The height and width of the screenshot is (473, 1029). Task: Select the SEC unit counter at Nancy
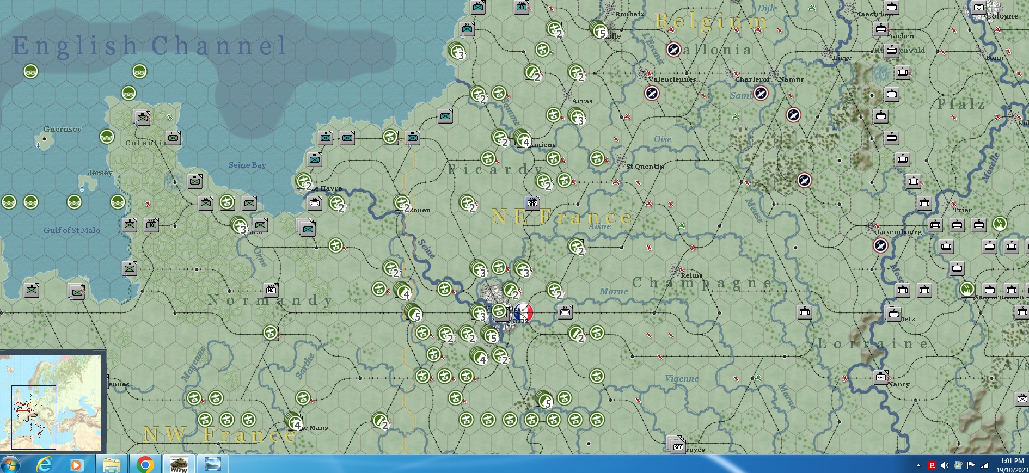[x=881, y=377]
